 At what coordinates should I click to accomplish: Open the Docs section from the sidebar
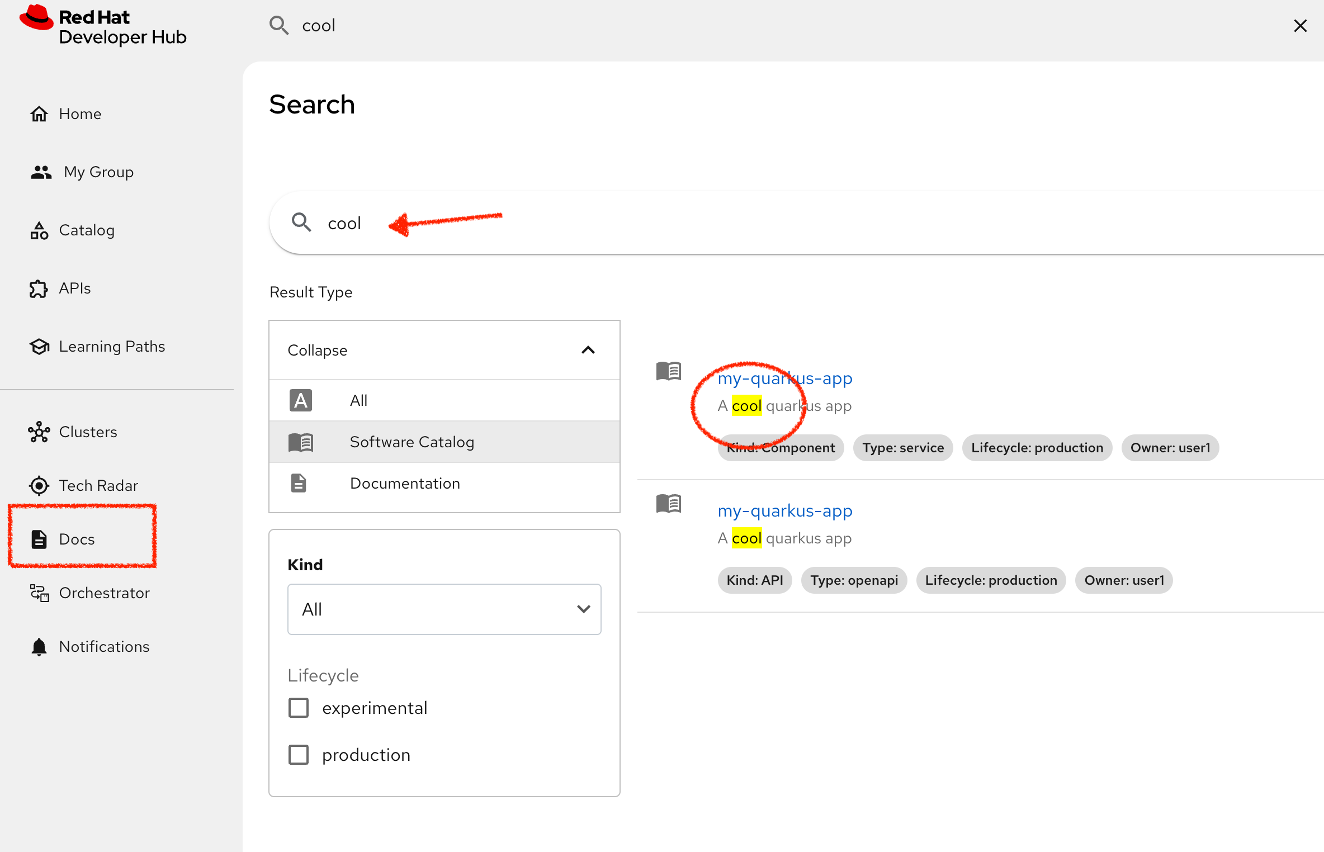pos(76,538)
